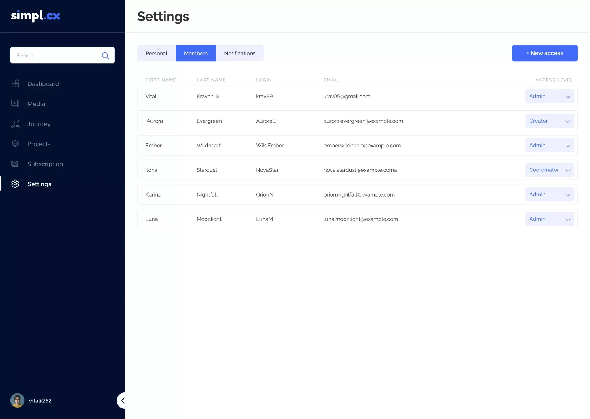Click Vitalii252's profile avatar
Viewport: 590px width, 419px height.
17,400
